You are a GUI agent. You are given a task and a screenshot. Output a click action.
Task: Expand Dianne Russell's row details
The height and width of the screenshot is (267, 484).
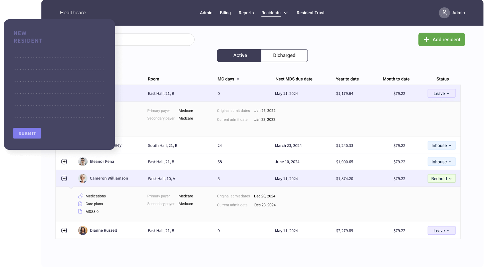(x=64, y=230)
